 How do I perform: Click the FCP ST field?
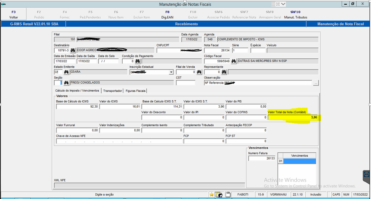(x=246, y=141)
